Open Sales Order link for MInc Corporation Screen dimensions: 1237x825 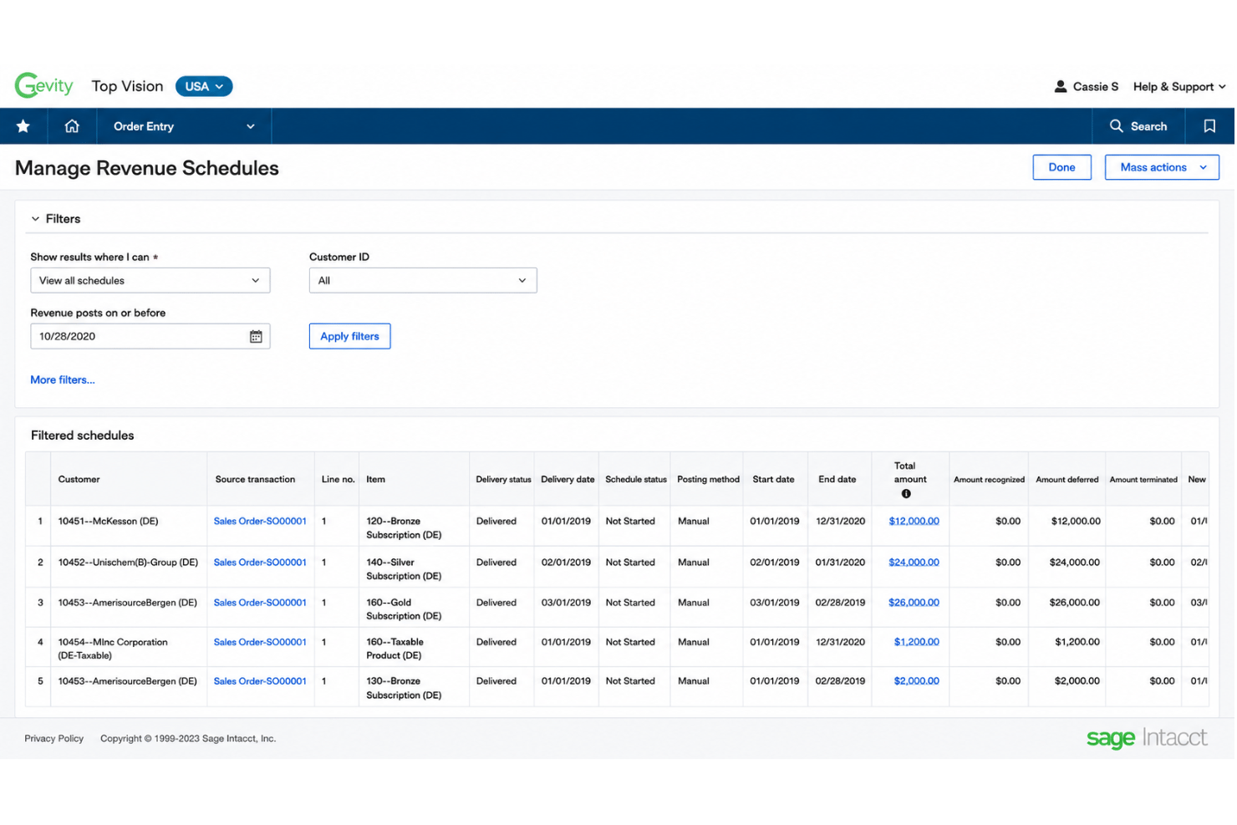(261, 644)
